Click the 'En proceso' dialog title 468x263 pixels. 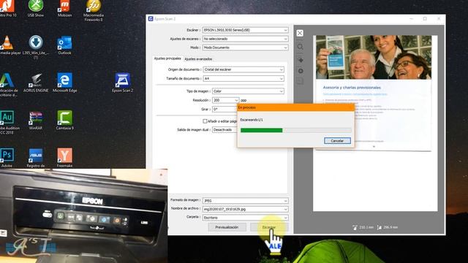pyautogui.click(x=247, y=107)
